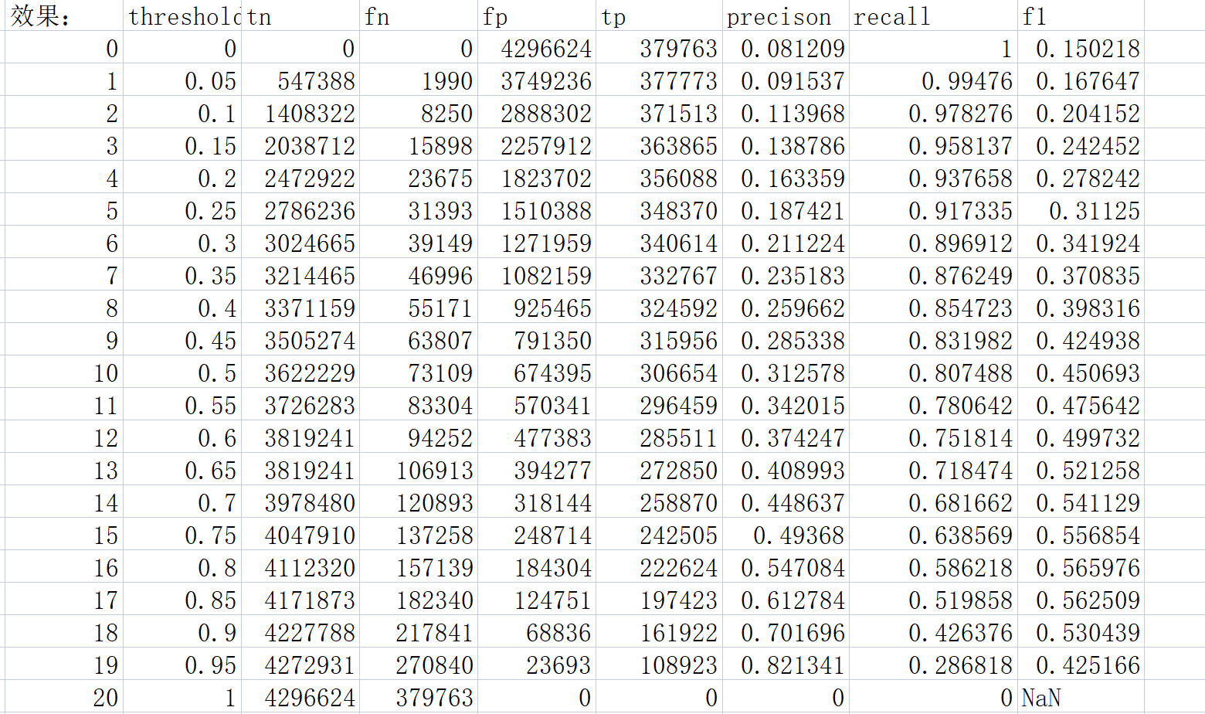Click f1 value 0.31125
The image size is (1205, 714).
click(1081, 210)
